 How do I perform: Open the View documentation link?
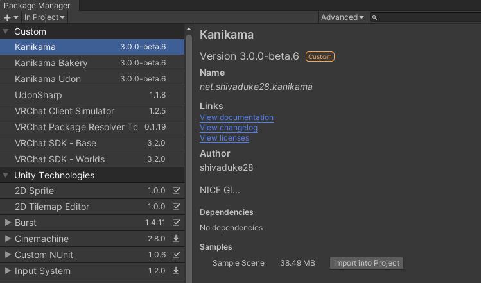(236, 117)
